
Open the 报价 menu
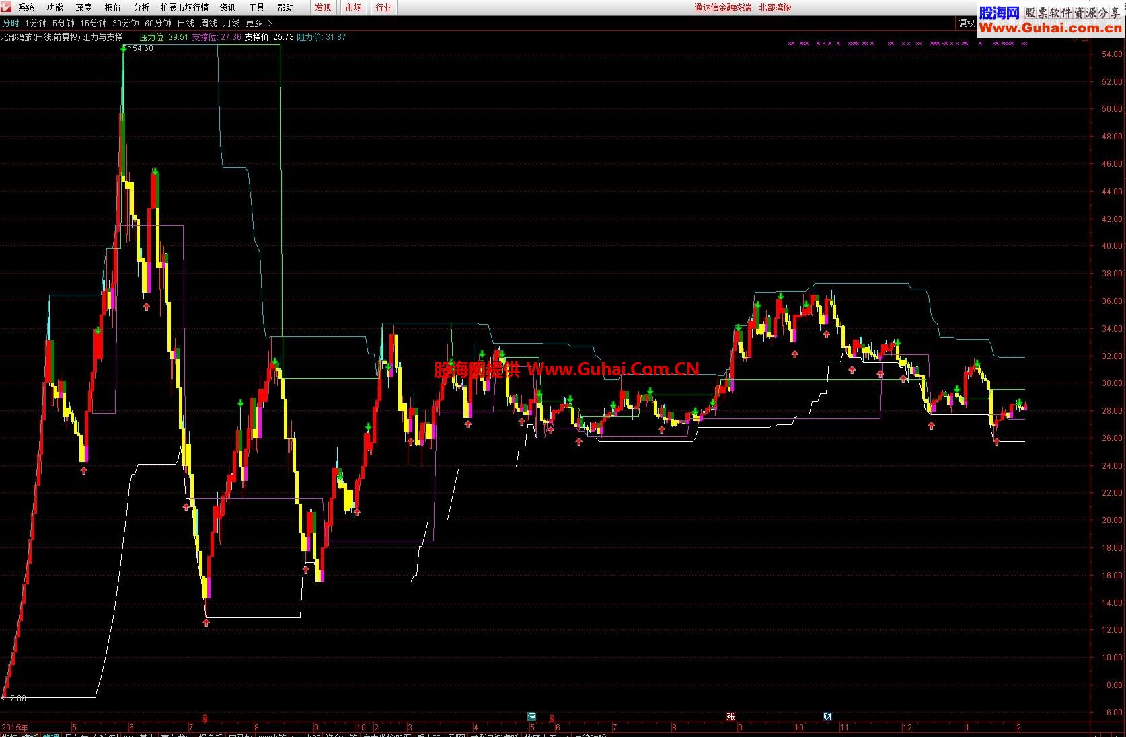tap(113, 7)
